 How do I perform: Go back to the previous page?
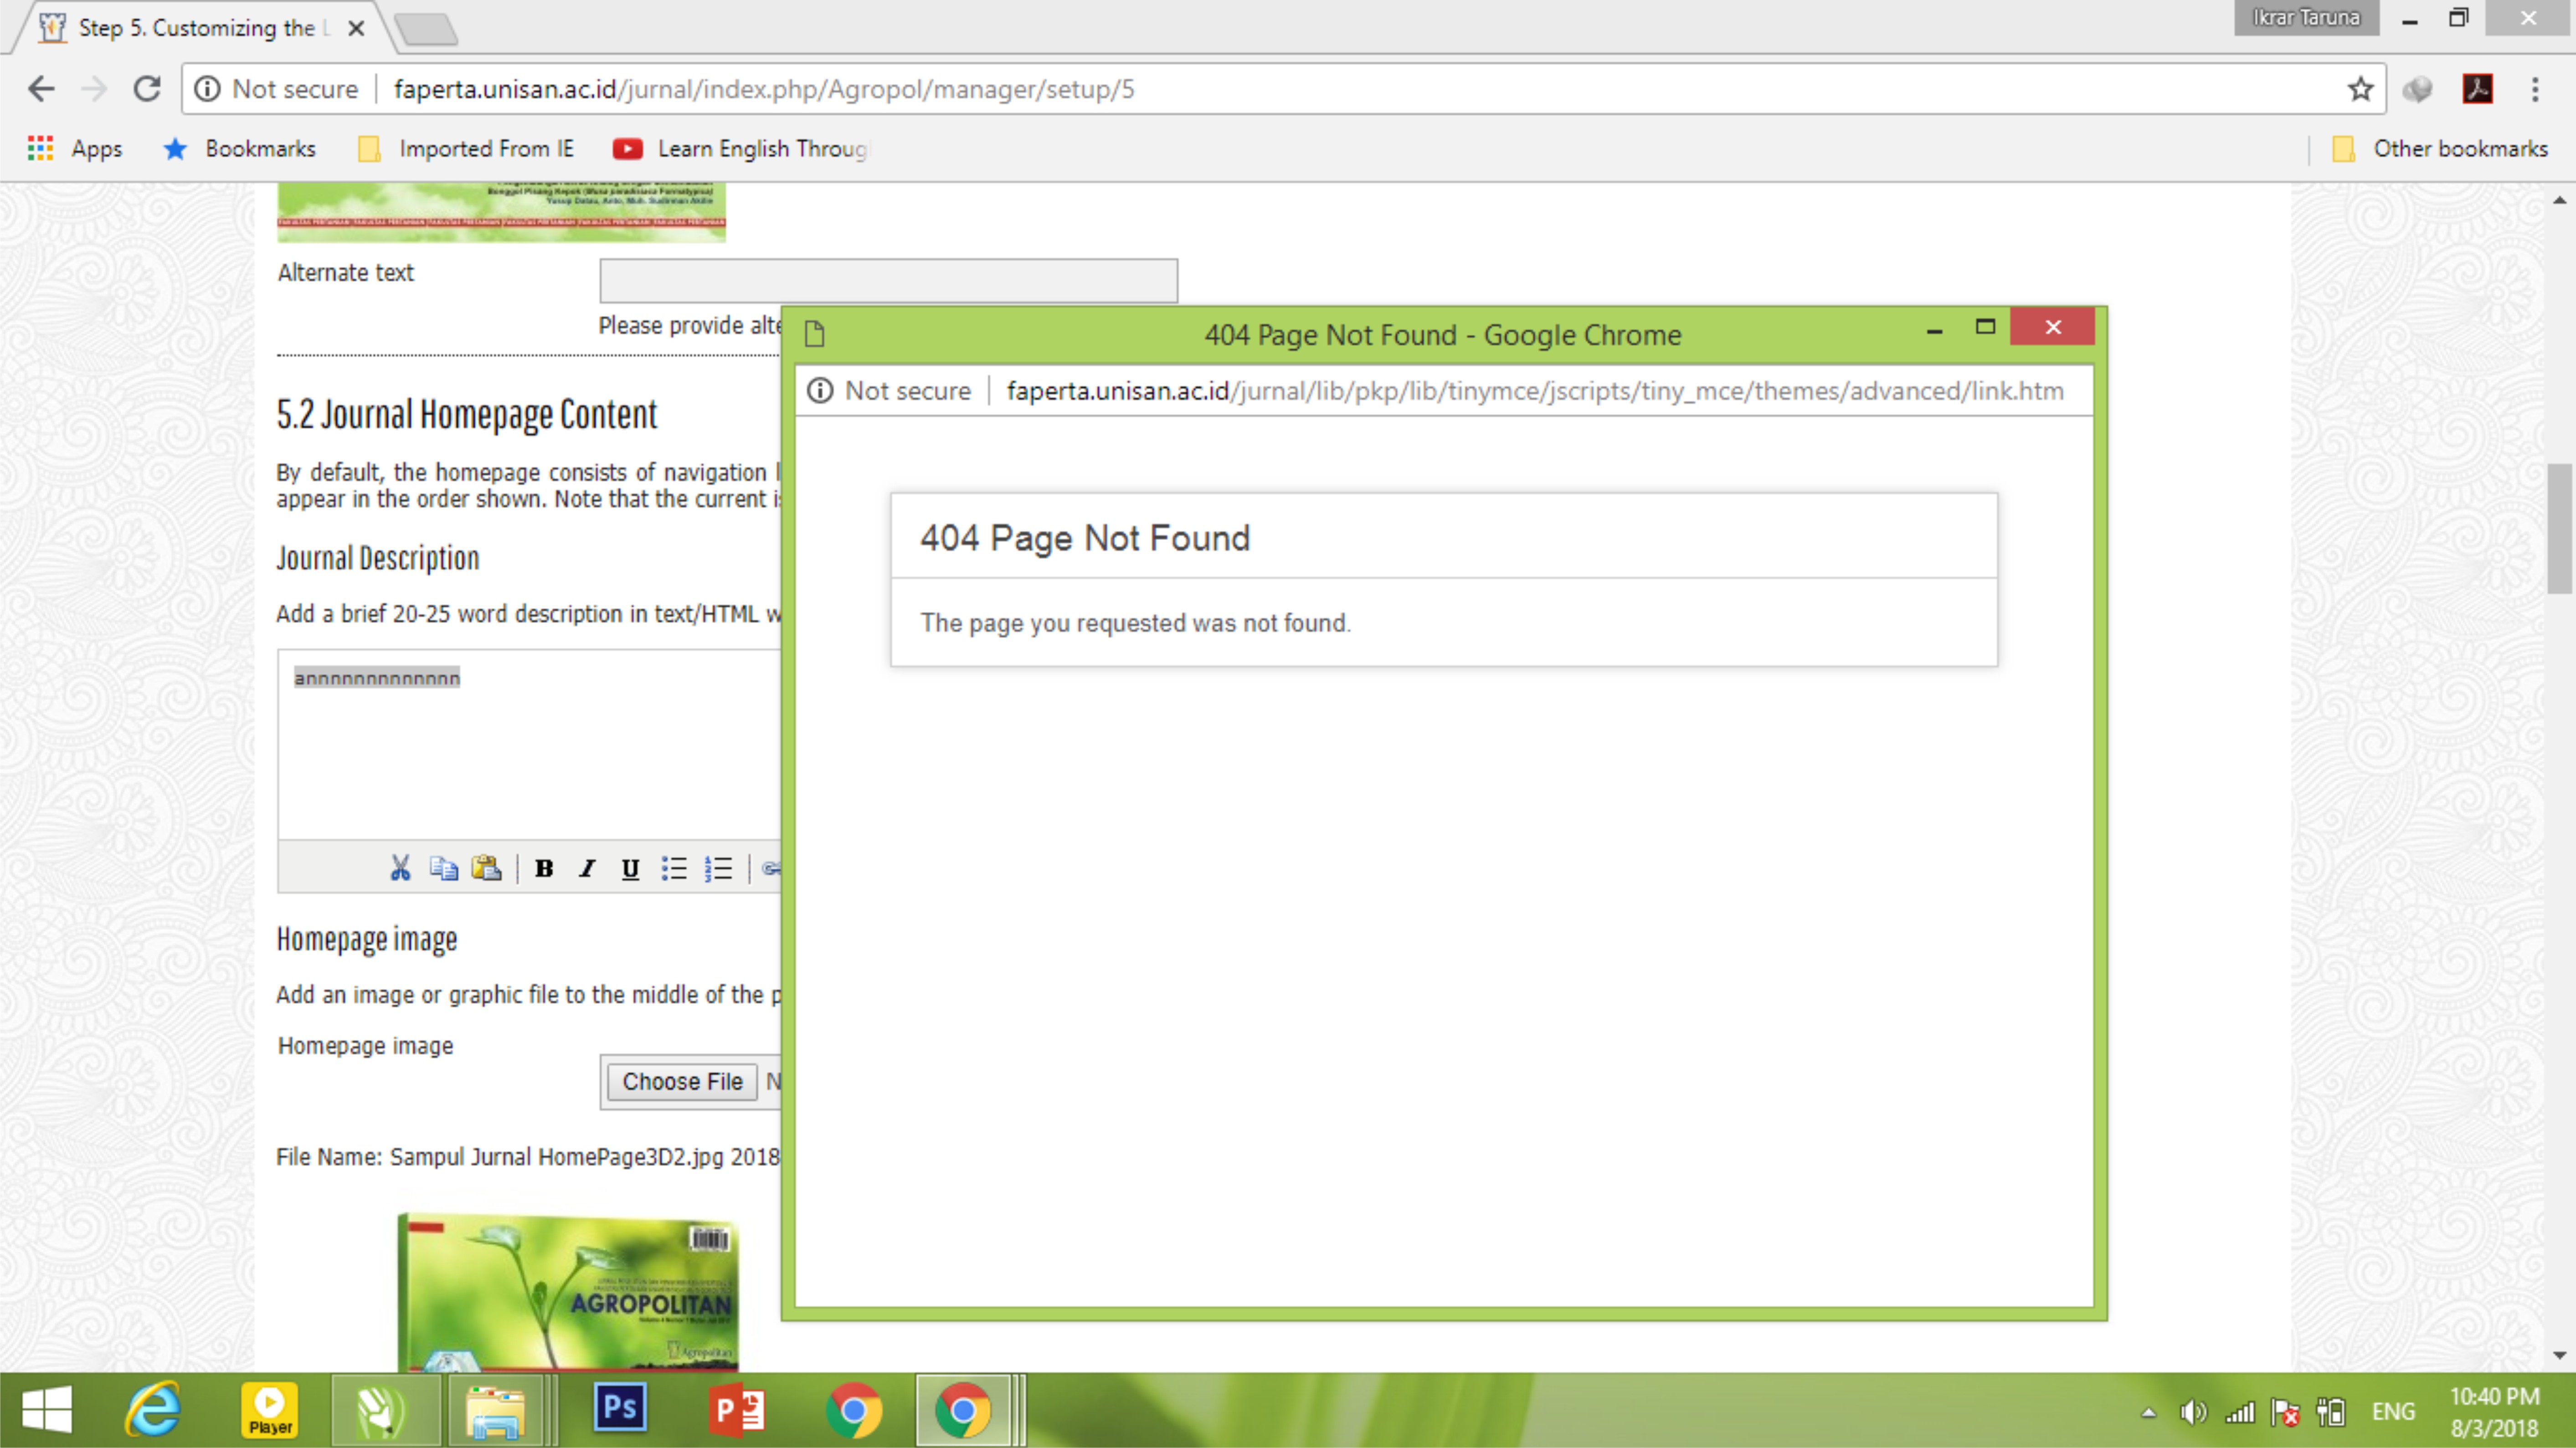41,89
